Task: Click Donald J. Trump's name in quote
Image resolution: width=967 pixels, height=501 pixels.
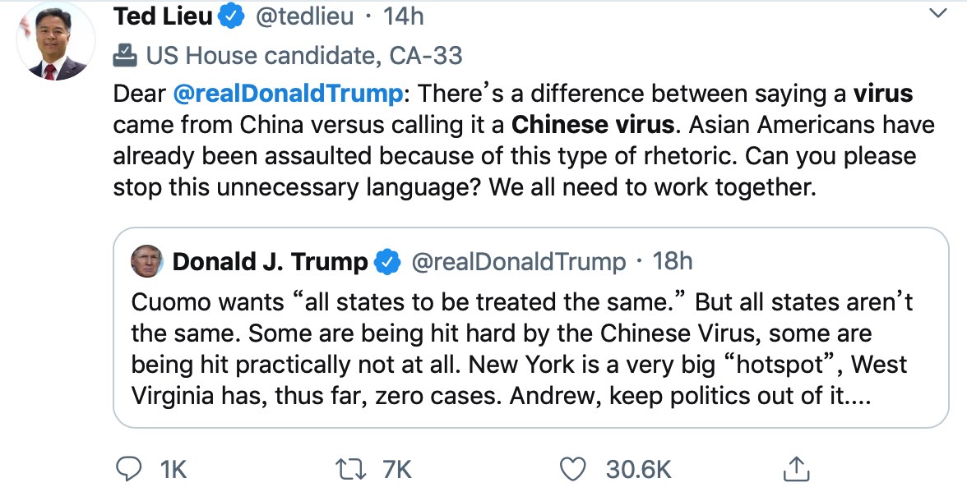Action: [270, 262]
